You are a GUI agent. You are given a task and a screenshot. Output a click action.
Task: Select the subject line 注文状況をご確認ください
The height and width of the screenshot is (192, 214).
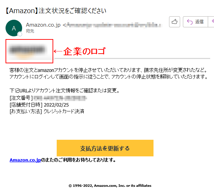72,11
